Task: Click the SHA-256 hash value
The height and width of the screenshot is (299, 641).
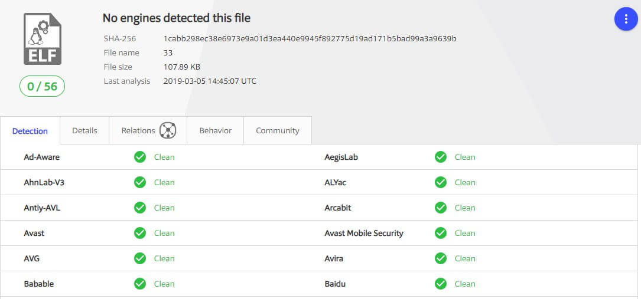Action: pyautogui.click(x=310, y=38)
